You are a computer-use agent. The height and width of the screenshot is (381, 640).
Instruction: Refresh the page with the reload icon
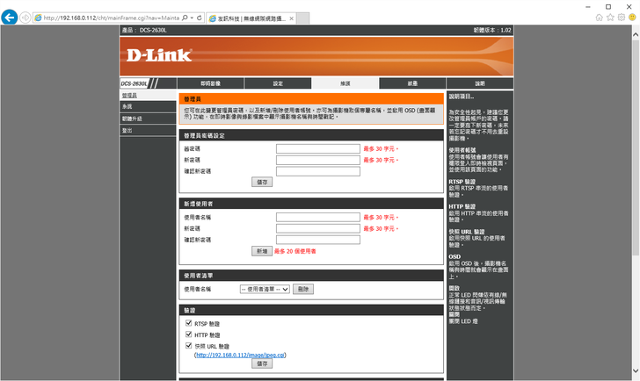tap(200, 18)
